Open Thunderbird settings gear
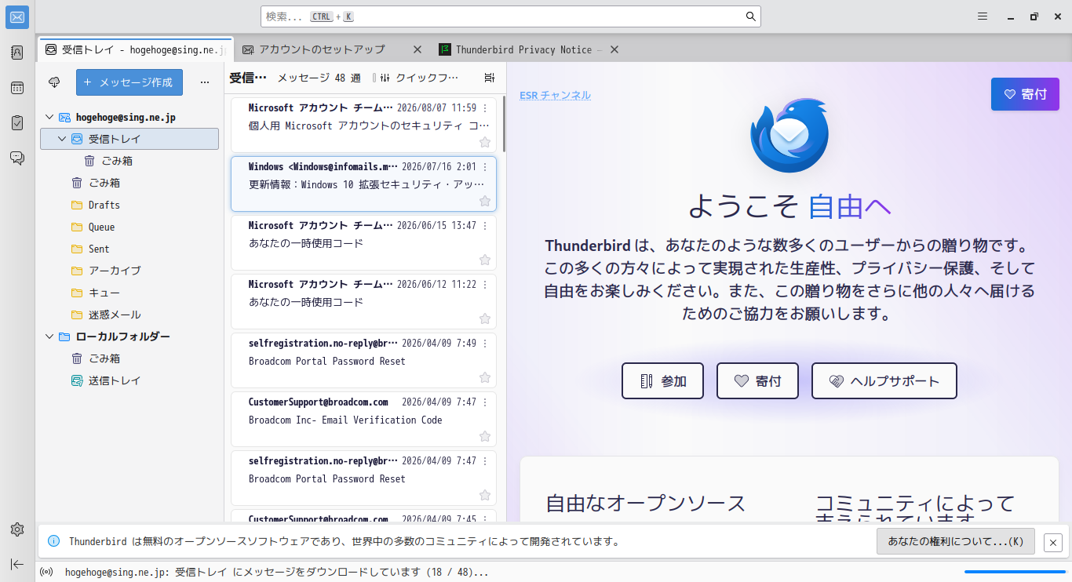The height and width of the screenshot is (582, 1072). (17, 529)
